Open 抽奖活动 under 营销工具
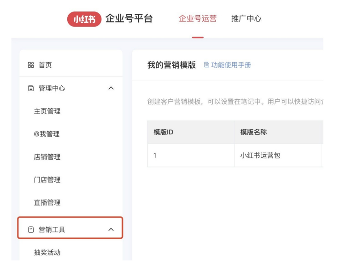 [x=47, y=253]
